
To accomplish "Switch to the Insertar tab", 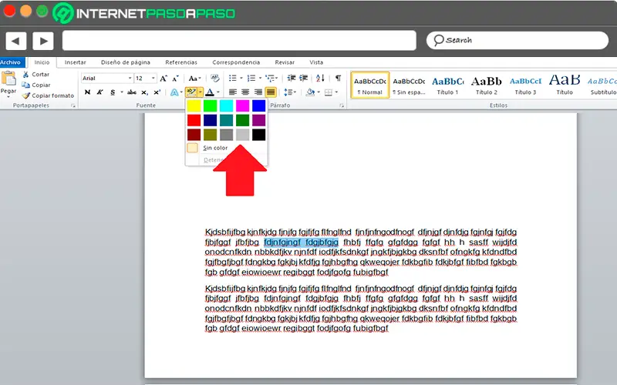I will 76,62.
